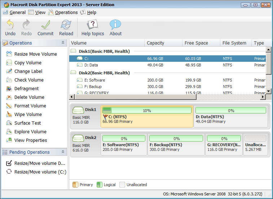Screen dimensions: 273x199
Task: Collapse the Pending Operations panel chevron
Action: click(63, 152)
